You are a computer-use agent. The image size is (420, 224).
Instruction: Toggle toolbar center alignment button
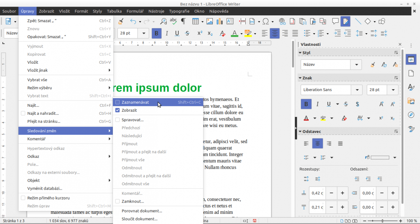(x=275, y=34)
